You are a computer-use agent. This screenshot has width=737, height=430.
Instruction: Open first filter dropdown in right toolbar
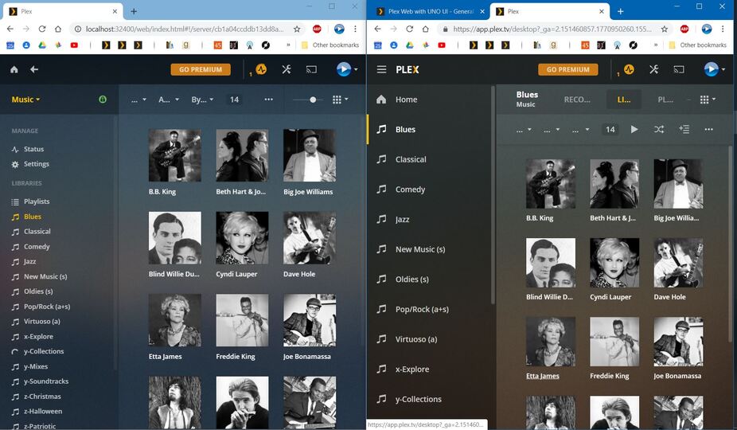click(524, 130)
